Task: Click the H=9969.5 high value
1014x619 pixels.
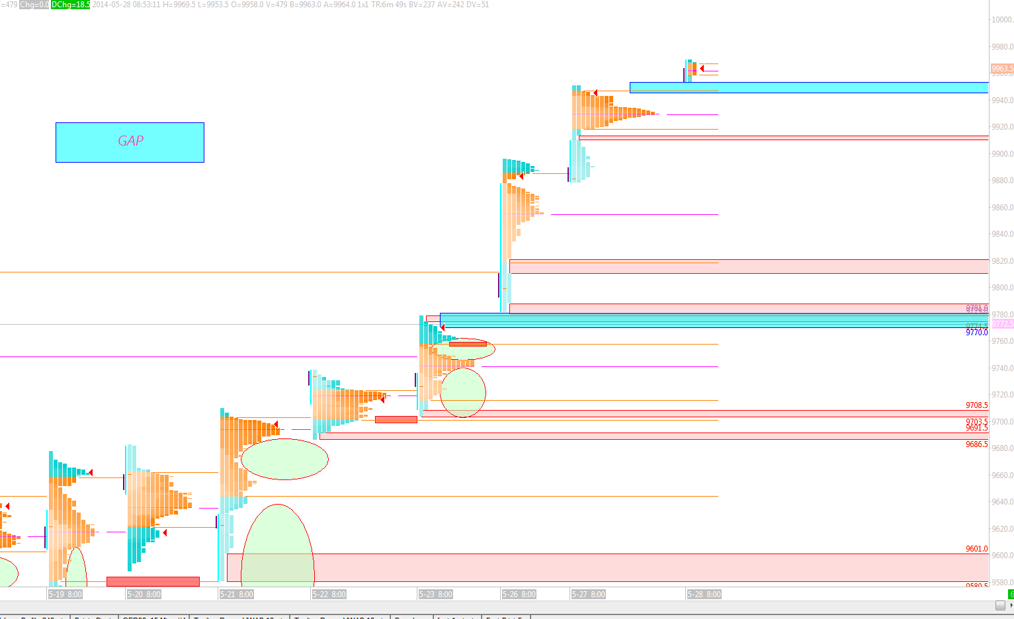Action: pyautogui.click(x=179, y=5)
